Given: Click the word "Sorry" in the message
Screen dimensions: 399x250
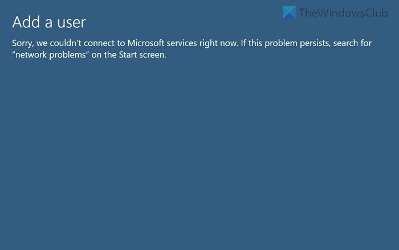Looking at the screenshot, I should [x=23, y=43].
